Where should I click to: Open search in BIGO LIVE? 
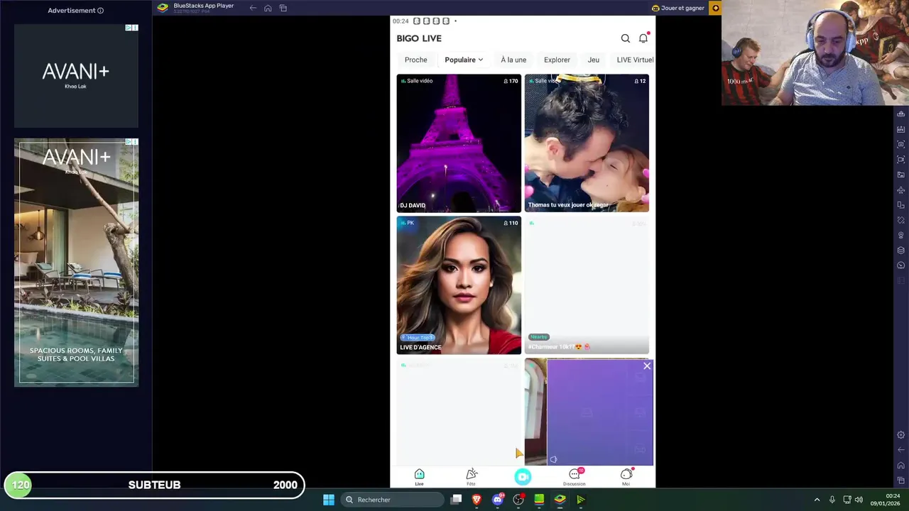(625, 38)
